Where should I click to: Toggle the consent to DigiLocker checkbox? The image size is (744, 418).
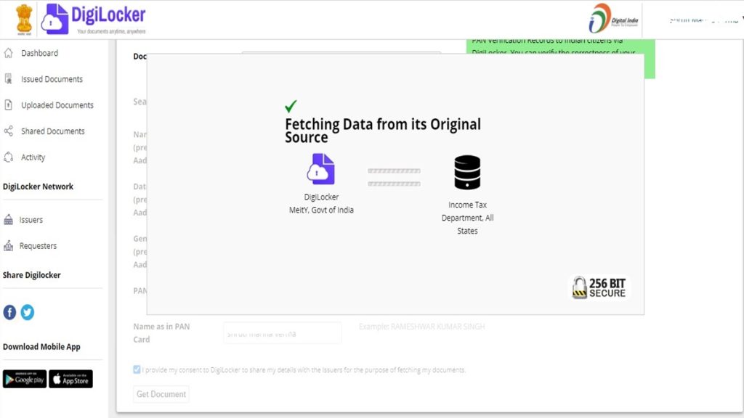point(137,369)
